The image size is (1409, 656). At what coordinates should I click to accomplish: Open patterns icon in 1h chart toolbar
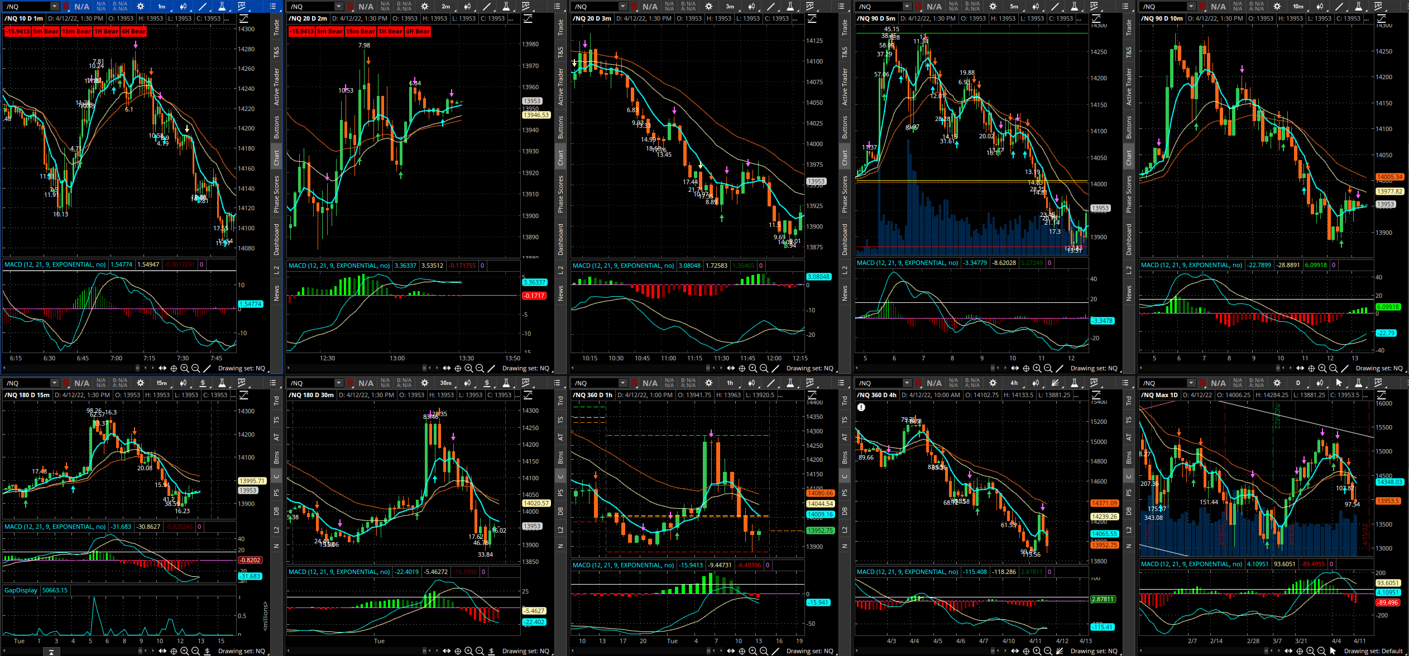(810, 383)
